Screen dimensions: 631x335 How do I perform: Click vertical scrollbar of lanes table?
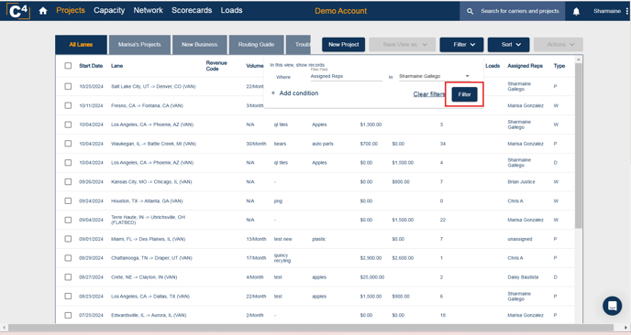click(579, 146)
